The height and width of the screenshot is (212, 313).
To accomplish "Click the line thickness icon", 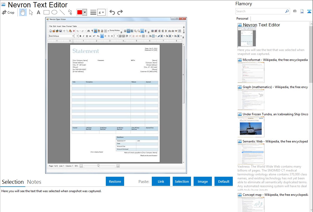I will click(x=93, y=12).
